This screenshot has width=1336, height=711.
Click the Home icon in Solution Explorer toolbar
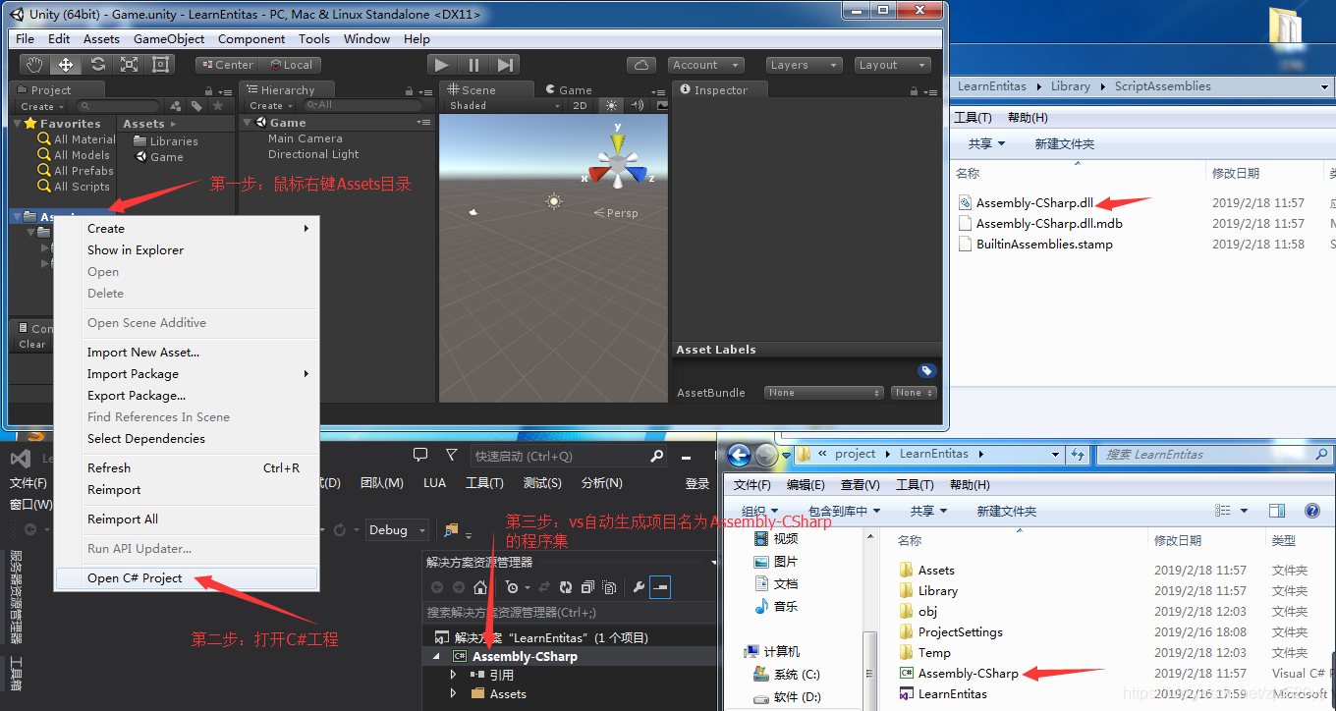tap(480, 587)
